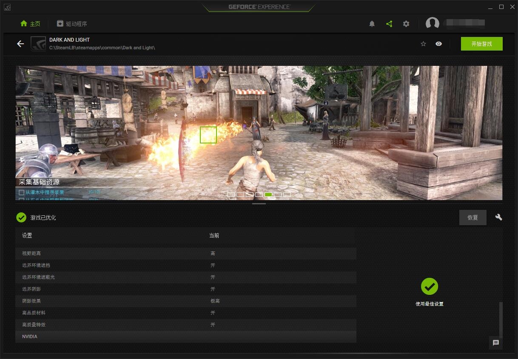Toggle game visibility with the eye icon
518x359 pixels.
[438, 44]
